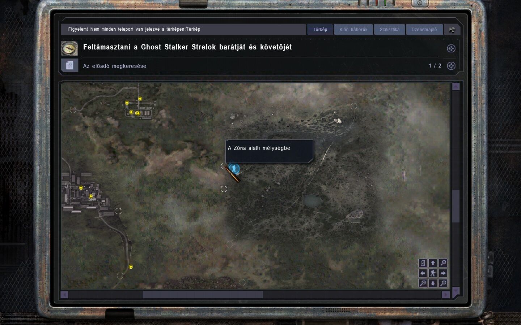Click the document icon beside Az előadó megkeresése
The image size is (521, 325).
[69, 66]
